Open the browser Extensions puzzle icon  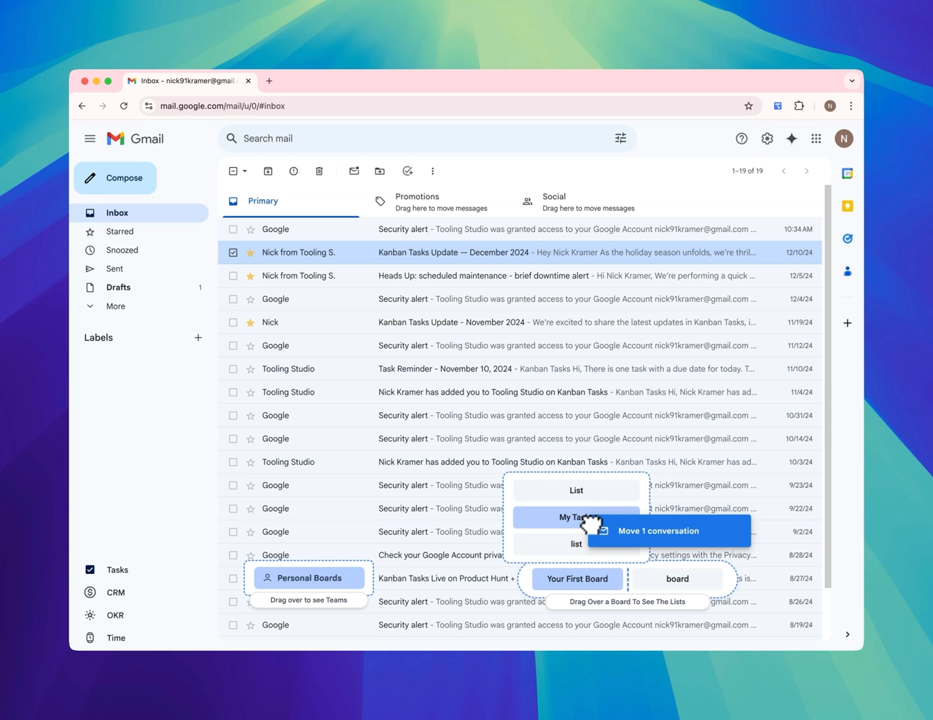(799, 106)
